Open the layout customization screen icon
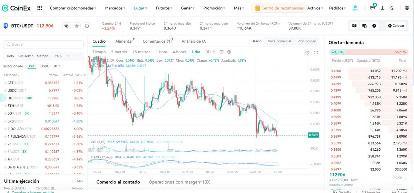The height and width of the screenshot is (193, 414). tap(364, 25)
